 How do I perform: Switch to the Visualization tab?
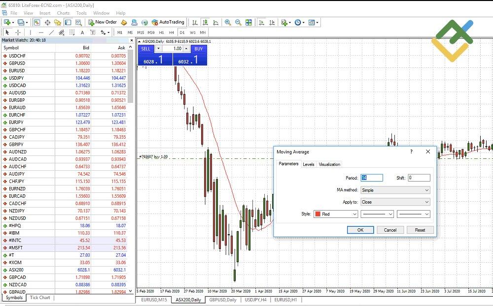pyautogui.click(x=330, y=164)
